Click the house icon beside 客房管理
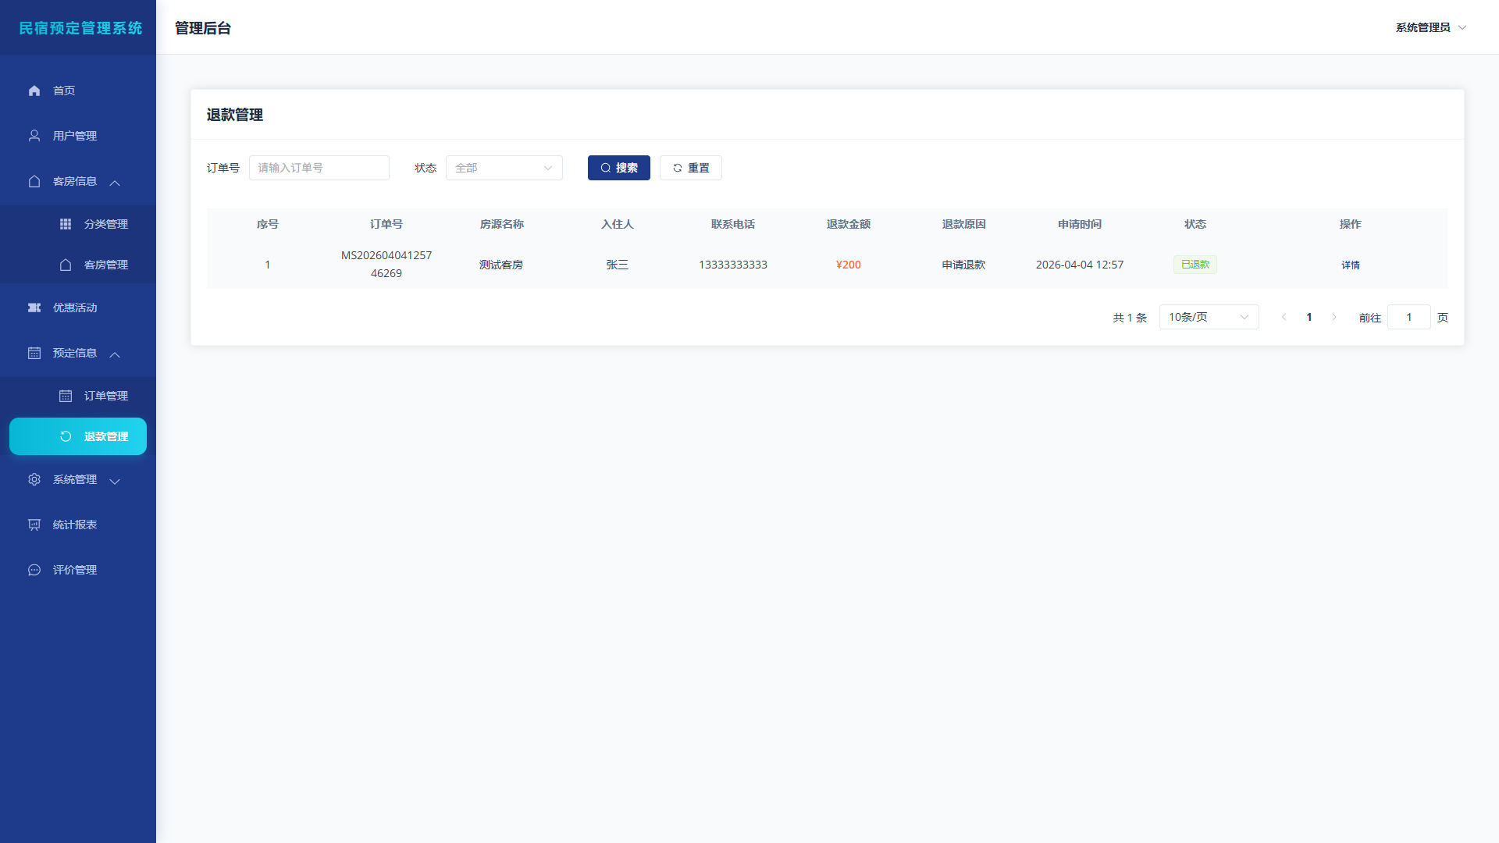1499x843 pixels. click(66, 265)
